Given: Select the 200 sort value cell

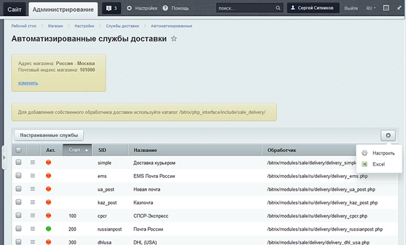Looking at the screenshot, I should 72,229.
